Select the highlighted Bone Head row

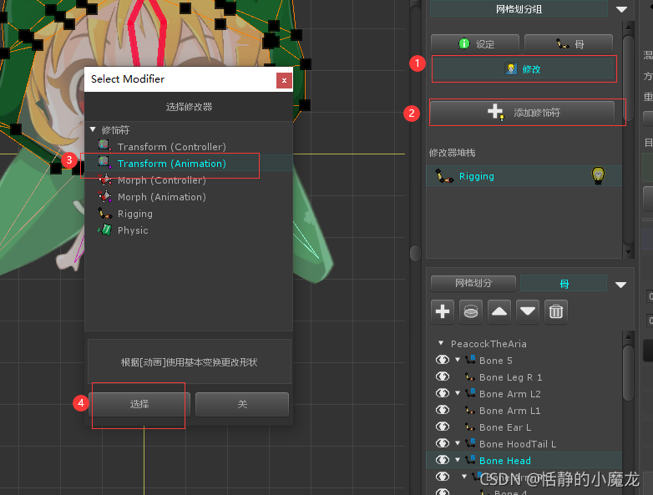[524, 461]
